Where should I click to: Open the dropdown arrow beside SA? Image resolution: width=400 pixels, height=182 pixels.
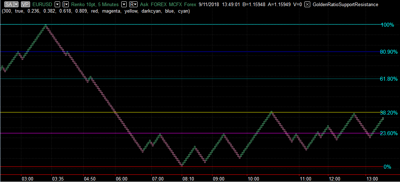tap(16, 5)
